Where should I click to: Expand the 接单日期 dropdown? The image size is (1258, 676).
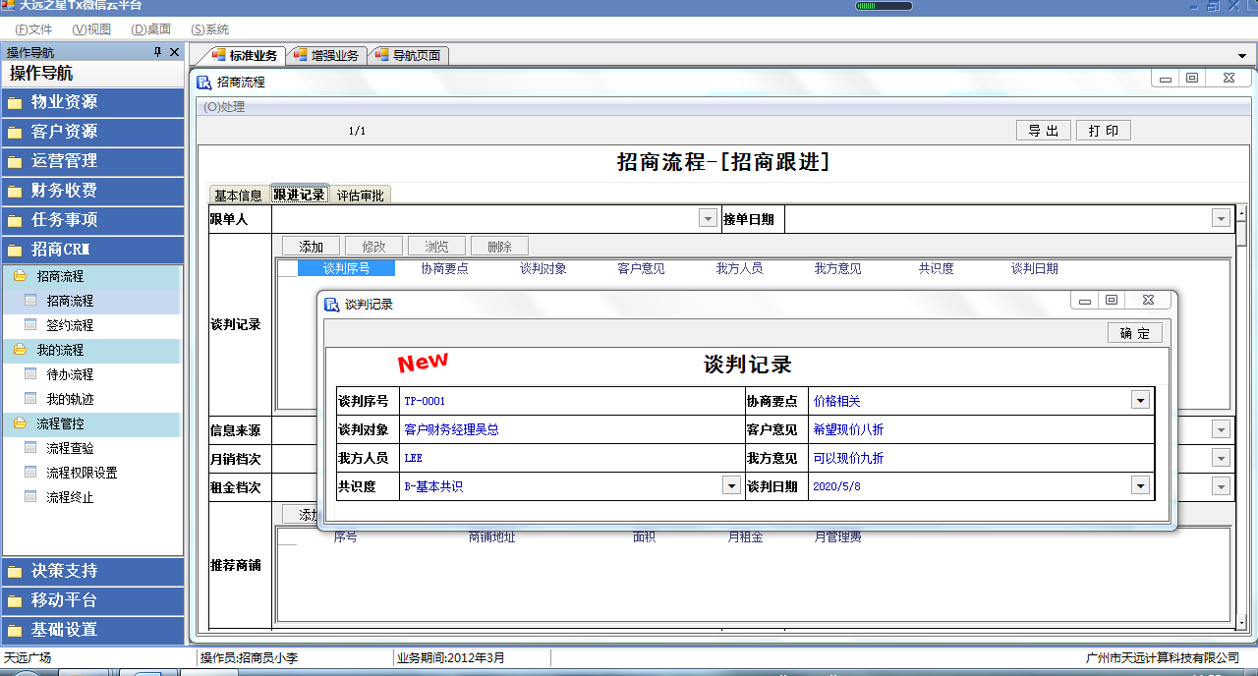click(1221, 218)
